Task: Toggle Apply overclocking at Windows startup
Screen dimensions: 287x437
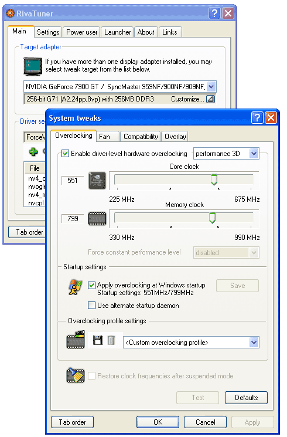Action: [x=91, y=285]
